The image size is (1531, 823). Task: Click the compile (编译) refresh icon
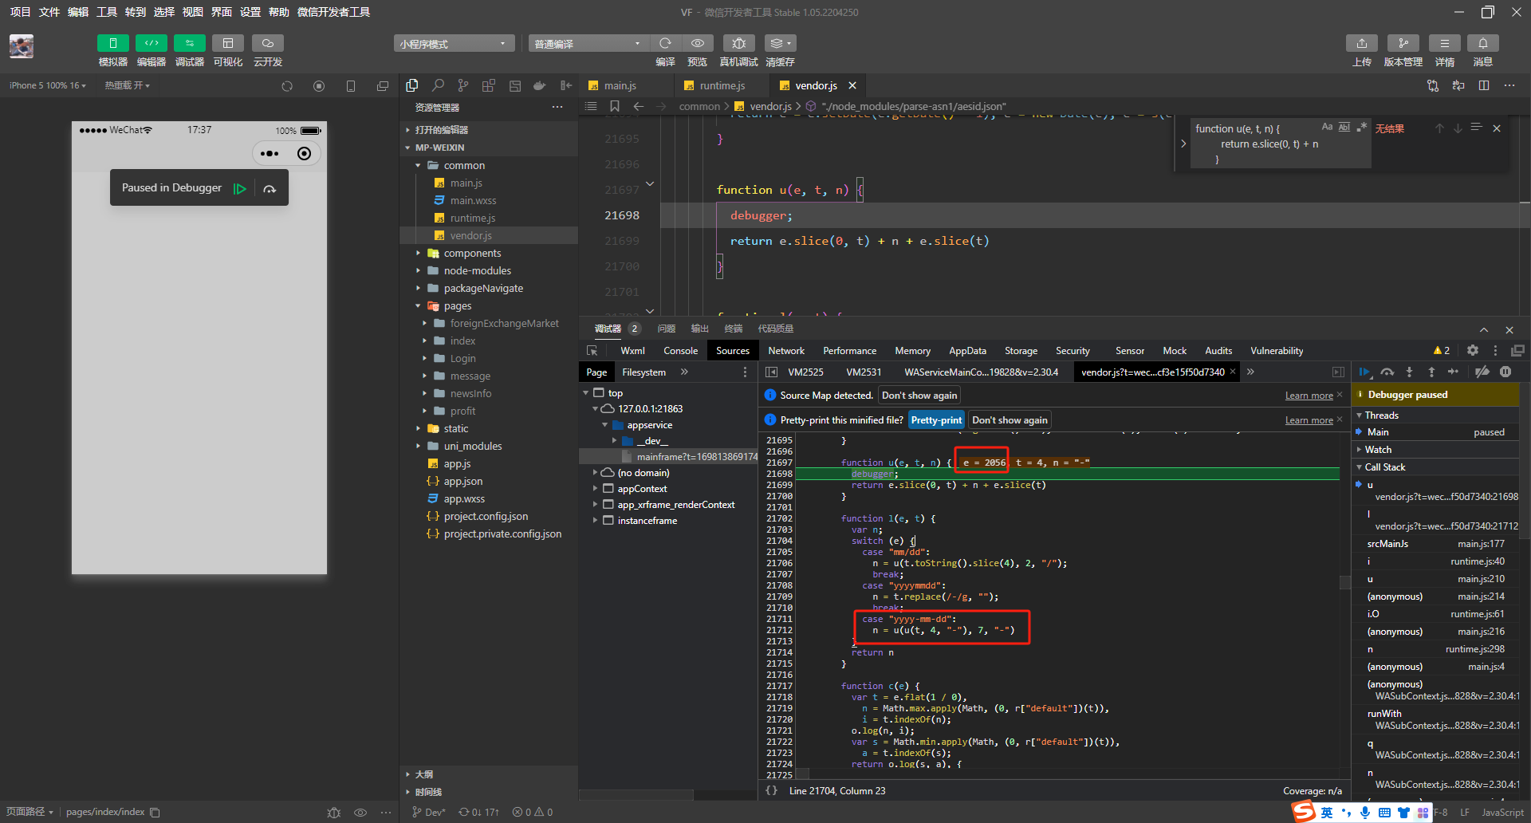[665, 43]
